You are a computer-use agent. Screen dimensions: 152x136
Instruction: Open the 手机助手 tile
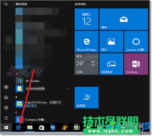tap(111, 64)
